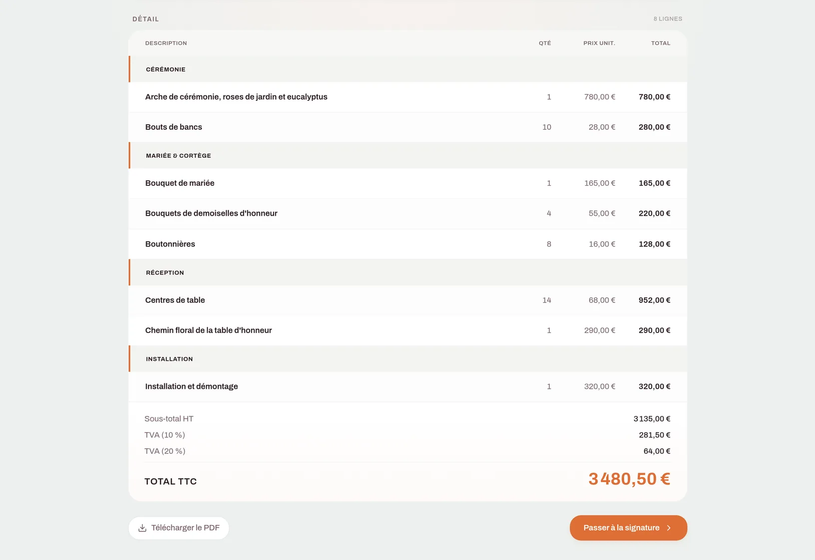The width and height of the screenshot is (815, 560).
Task: Select the Bouts de bancs line
Action: pyautogui.click(x=408, y=127)
